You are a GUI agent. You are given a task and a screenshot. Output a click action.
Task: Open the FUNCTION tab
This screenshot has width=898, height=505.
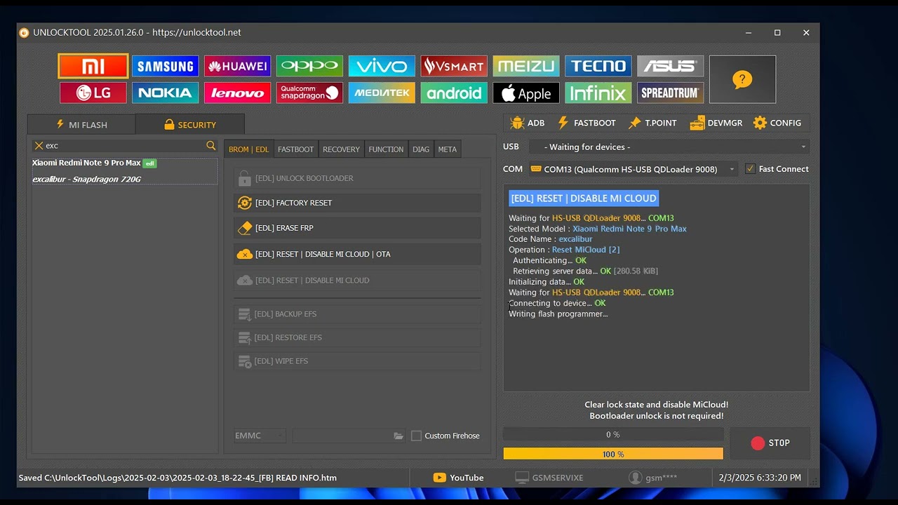point(386,149)
